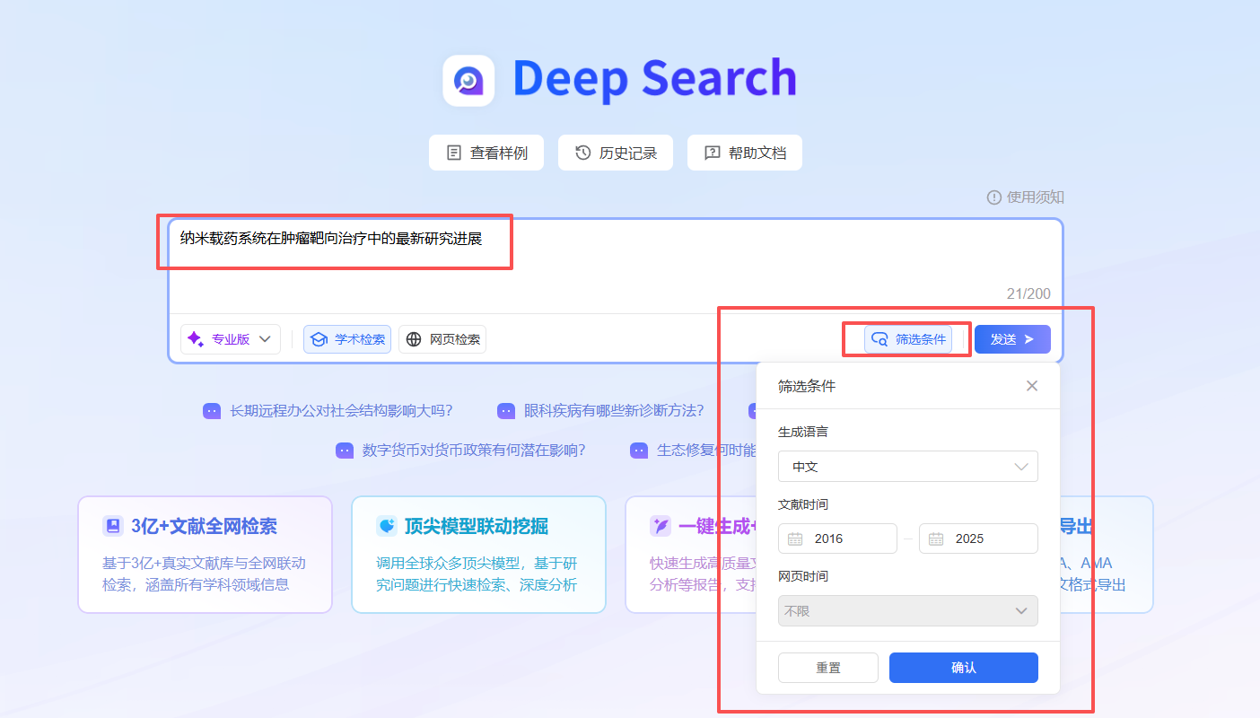Click the 学术检索 graduation cap icon
1260x718 pixels.
[319, 339]
